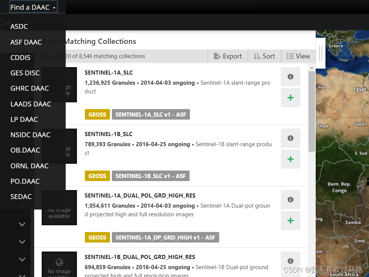Click GEOSS tag under SENTINEL-1A_DUAL_POL_GRD_HIGH_RES
Image resolution: width=369 pixels, height=277 pixels.
tap(97, 237)
